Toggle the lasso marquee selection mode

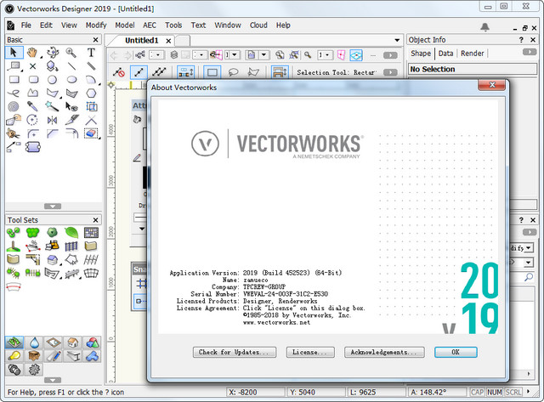tap(231, 72)
